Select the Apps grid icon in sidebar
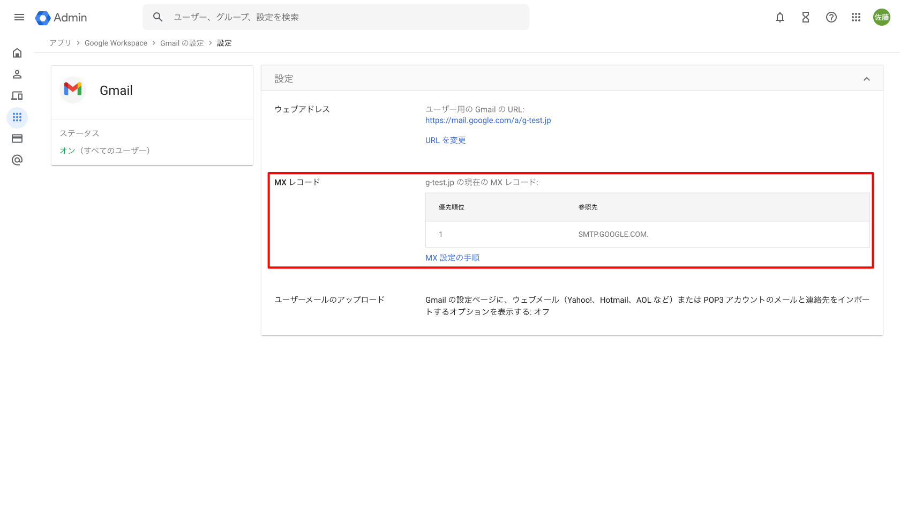This screenshot has width=900, height=516. coord(17,117)
